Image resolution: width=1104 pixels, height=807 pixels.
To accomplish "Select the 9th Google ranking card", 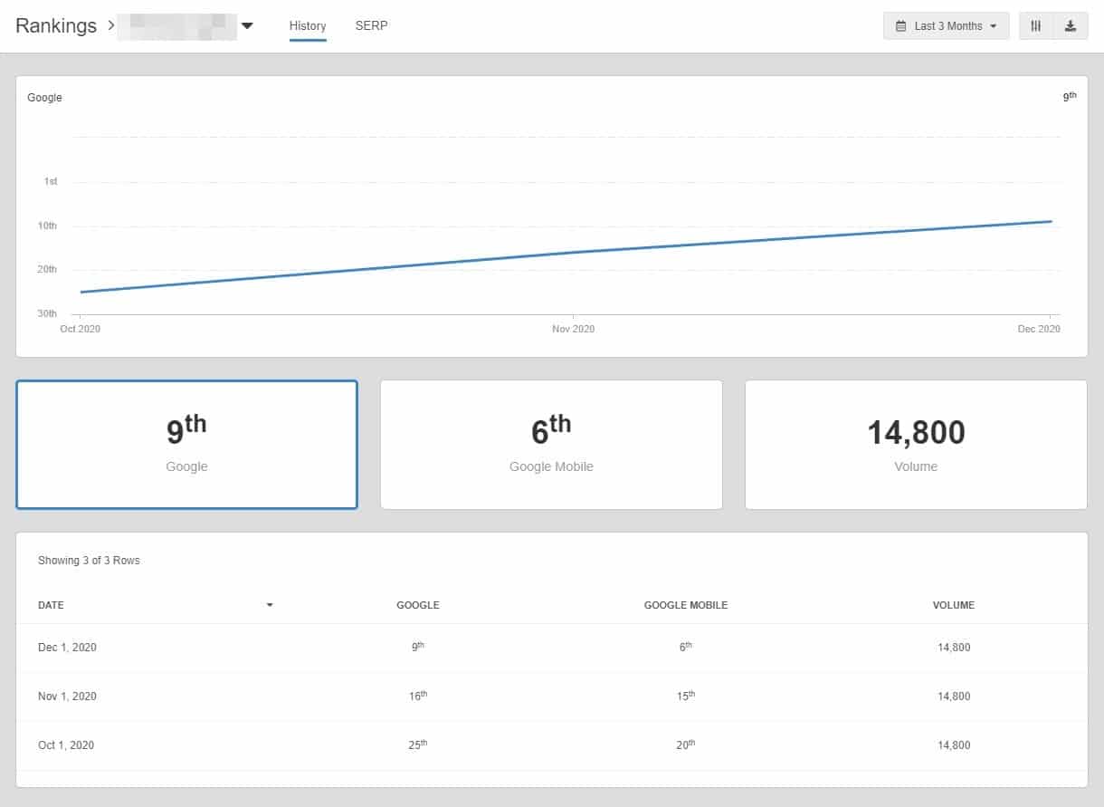I will click(x=187, y=445).
